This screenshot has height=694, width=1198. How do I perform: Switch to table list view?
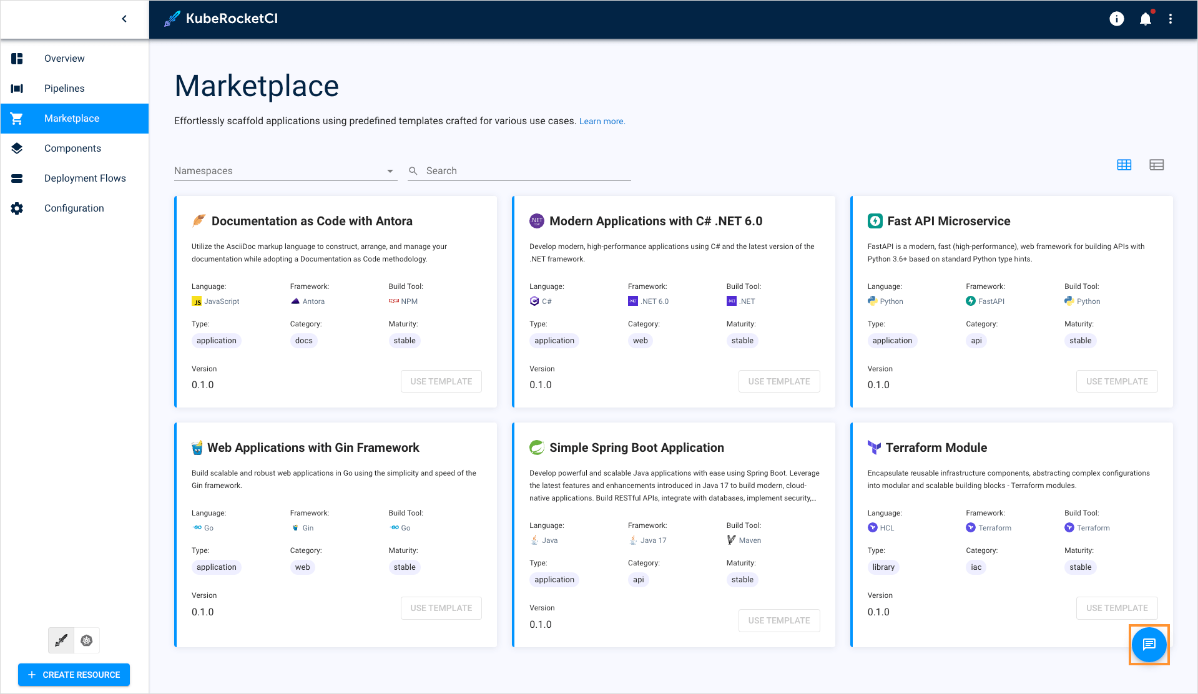(x=1156, y=165)
